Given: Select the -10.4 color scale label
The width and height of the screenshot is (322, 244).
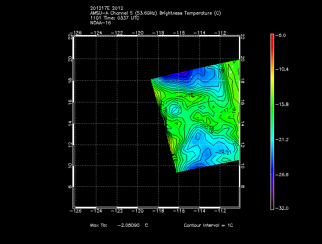Looking at the screenshot, I should 283,70.
